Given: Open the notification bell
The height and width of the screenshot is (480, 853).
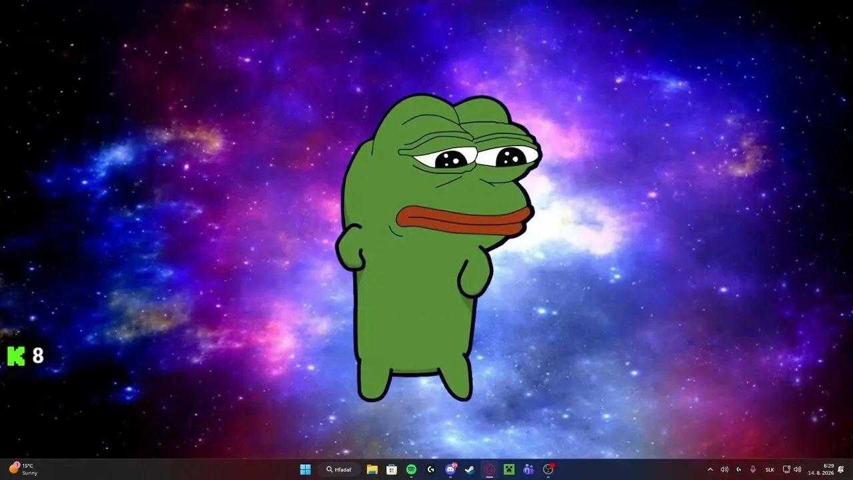Looking at the screenshot, I should [x=841, y=469].
